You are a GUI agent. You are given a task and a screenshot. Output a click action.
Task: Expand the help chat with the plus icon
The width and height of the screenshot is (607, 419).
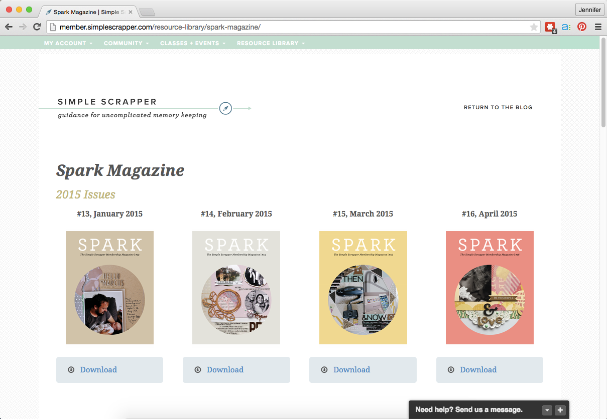[x=560, y=410]
